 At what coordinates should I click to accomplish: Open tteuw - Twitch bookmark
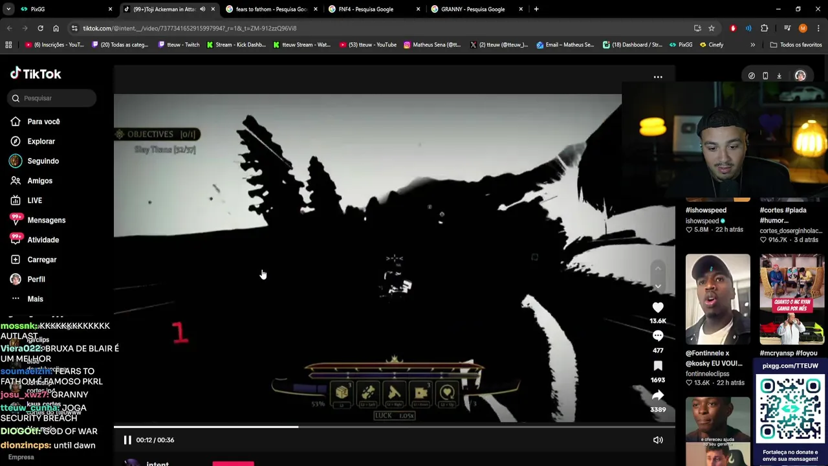(178, 45)
